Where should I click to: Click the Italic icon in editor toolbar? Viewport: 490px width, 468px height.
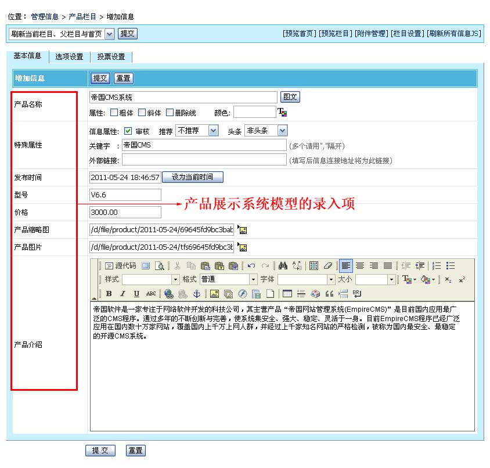tap(123, 294)
